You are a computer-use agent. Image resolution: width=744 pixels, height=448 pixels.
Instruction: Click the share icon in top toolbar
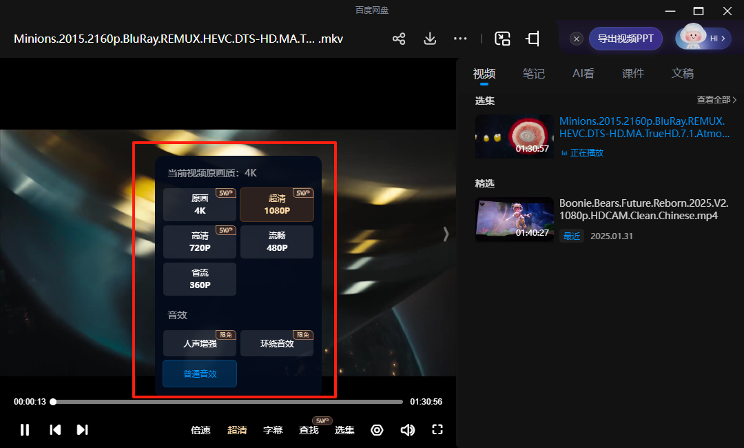coord(399,39)
